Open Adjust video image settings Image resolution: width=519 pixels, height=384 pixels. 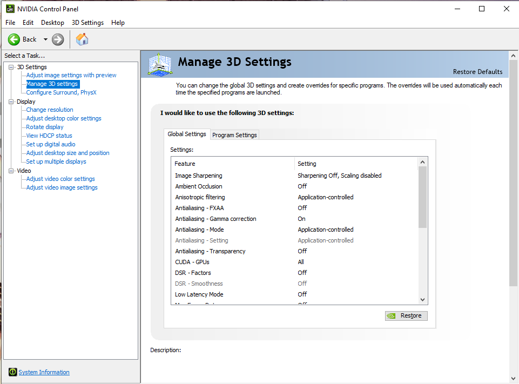[62, 187]
